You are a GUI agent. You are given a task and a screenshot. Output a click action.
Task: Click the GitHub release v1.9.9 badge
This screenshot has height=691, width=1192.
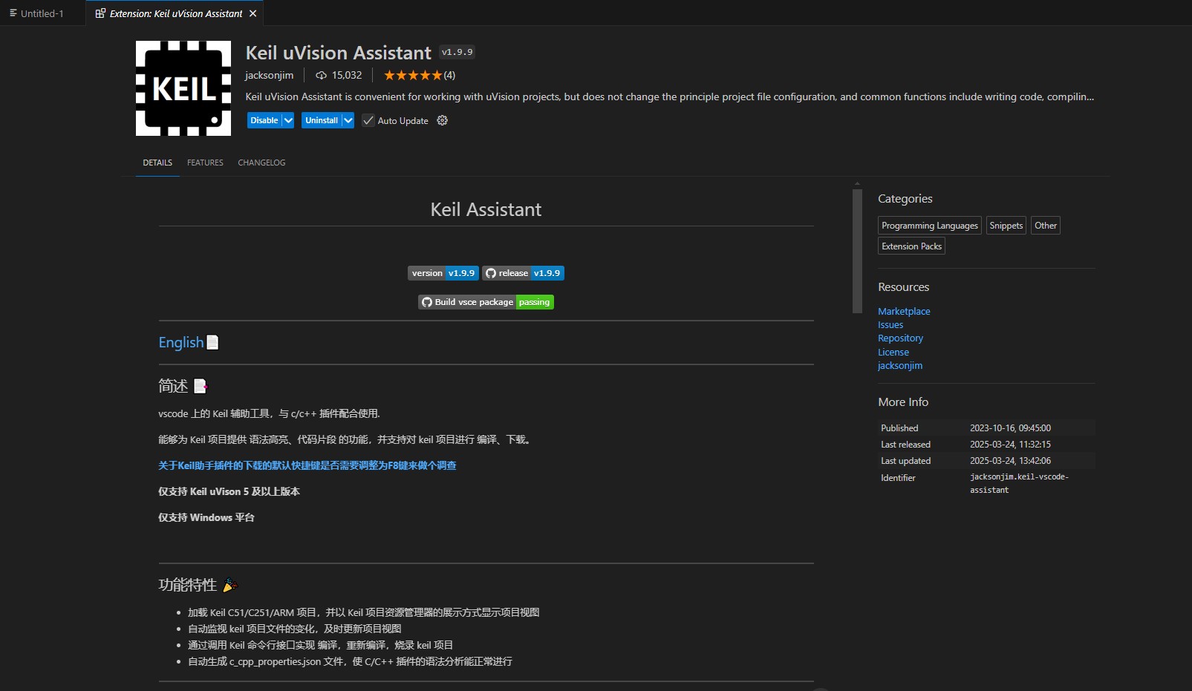click(523, 273)
